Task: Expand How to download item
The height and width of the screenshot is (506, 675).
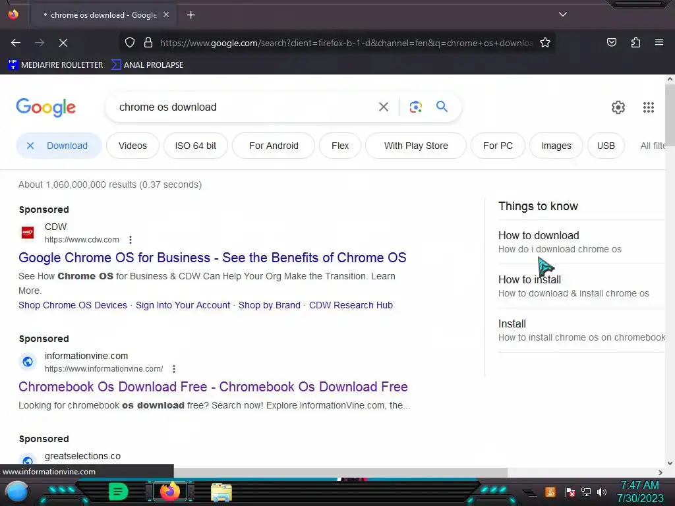Action: point(581,242)
